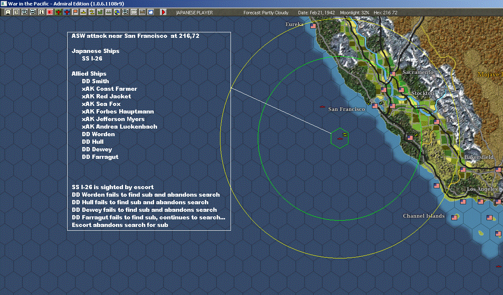
Task: Click 'xAK Forbes Hauptmann' entry
Action: pos(118,111)
